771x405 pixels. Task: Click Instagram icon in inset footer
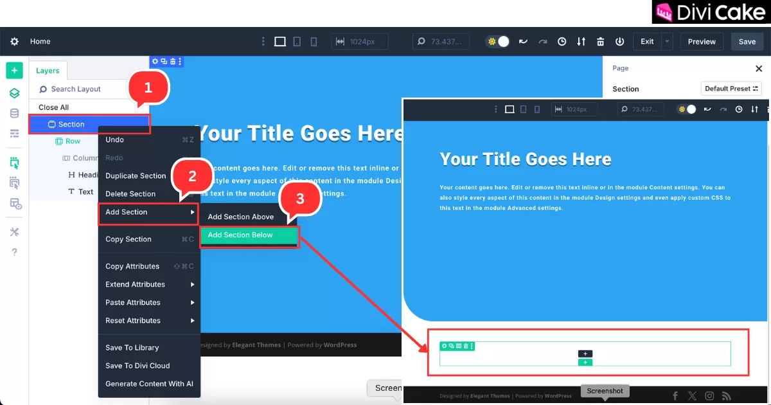[x=709, y=396]
